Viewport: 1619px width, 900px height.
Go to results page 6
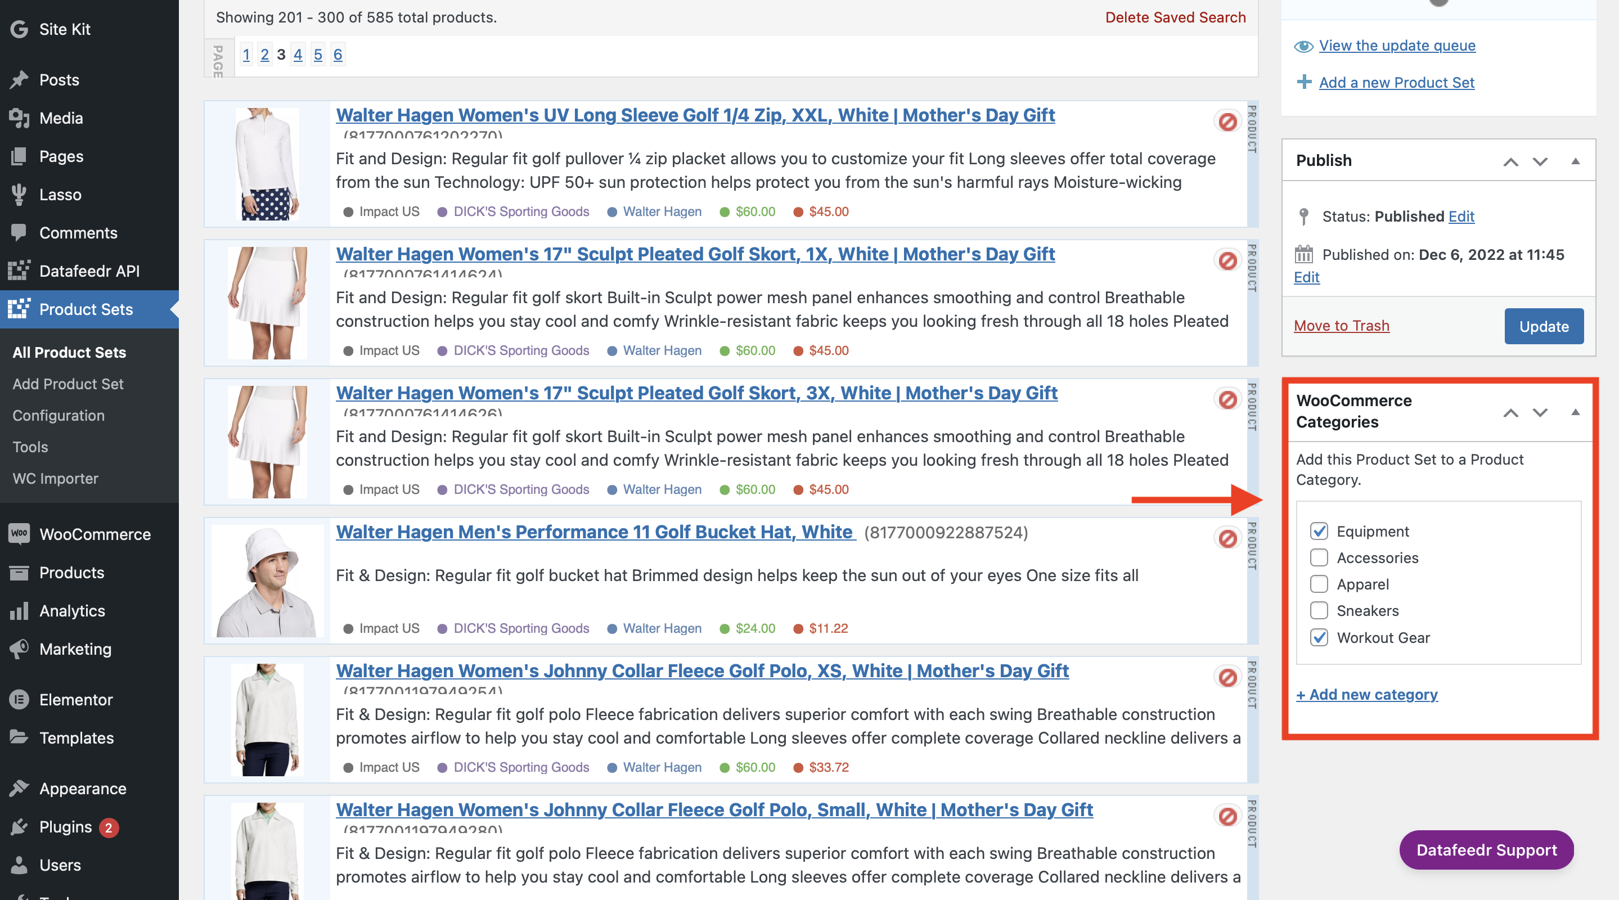click(x=338, y=55)
